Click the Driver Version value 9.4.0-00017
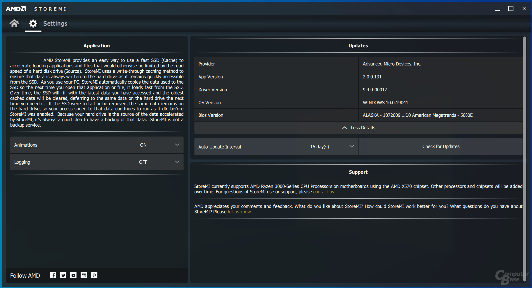This screenshot has height=288, width=532. point(375,90)
